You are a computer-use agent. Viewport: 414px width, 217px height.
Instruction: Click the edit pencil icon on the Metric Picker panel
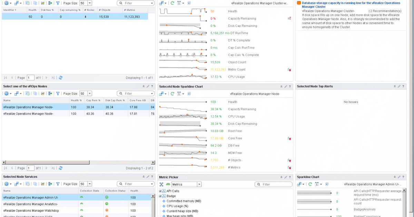click(286, 177)
